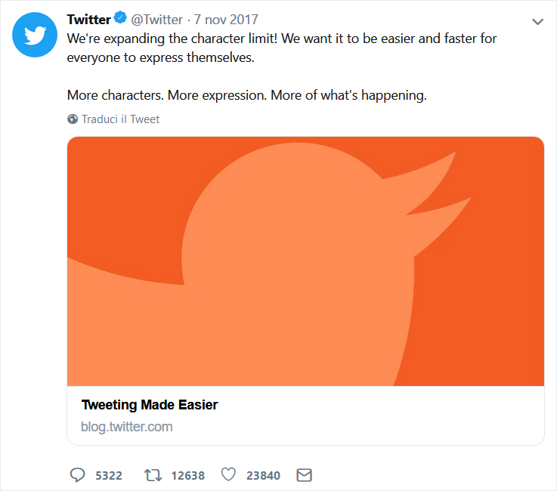The image size is (557, 491).
Task: Click the blog.twitter.com domain text
Action: pyautogui.click(x=126, y=427)
